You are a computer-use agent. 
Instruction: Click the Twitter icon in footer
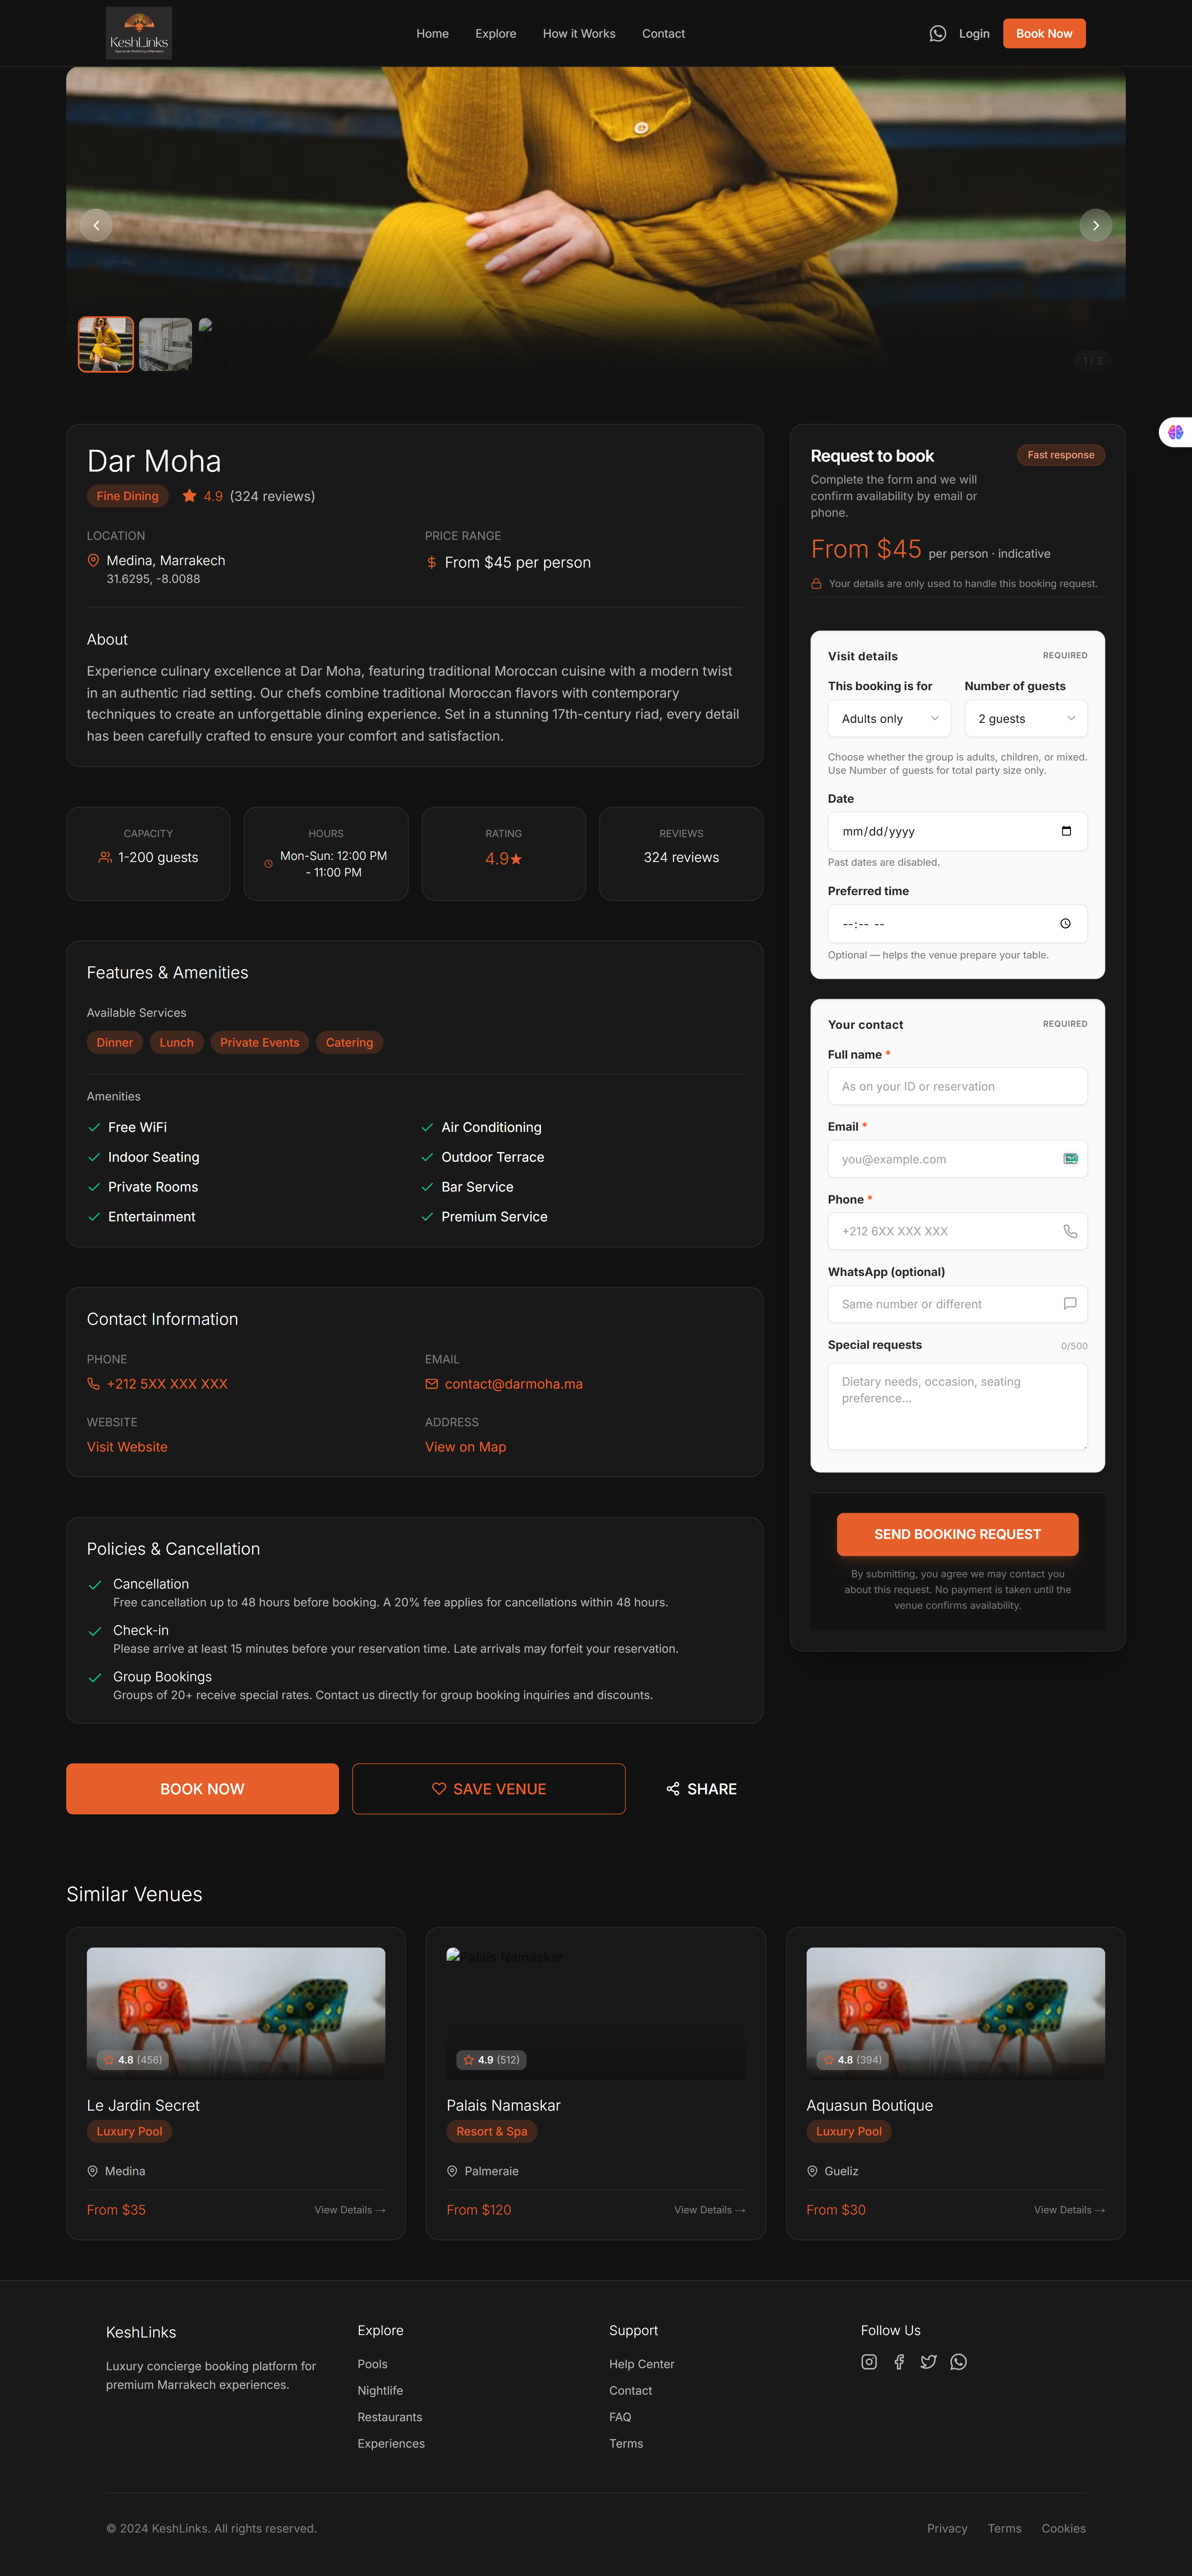click(929, 2361)
